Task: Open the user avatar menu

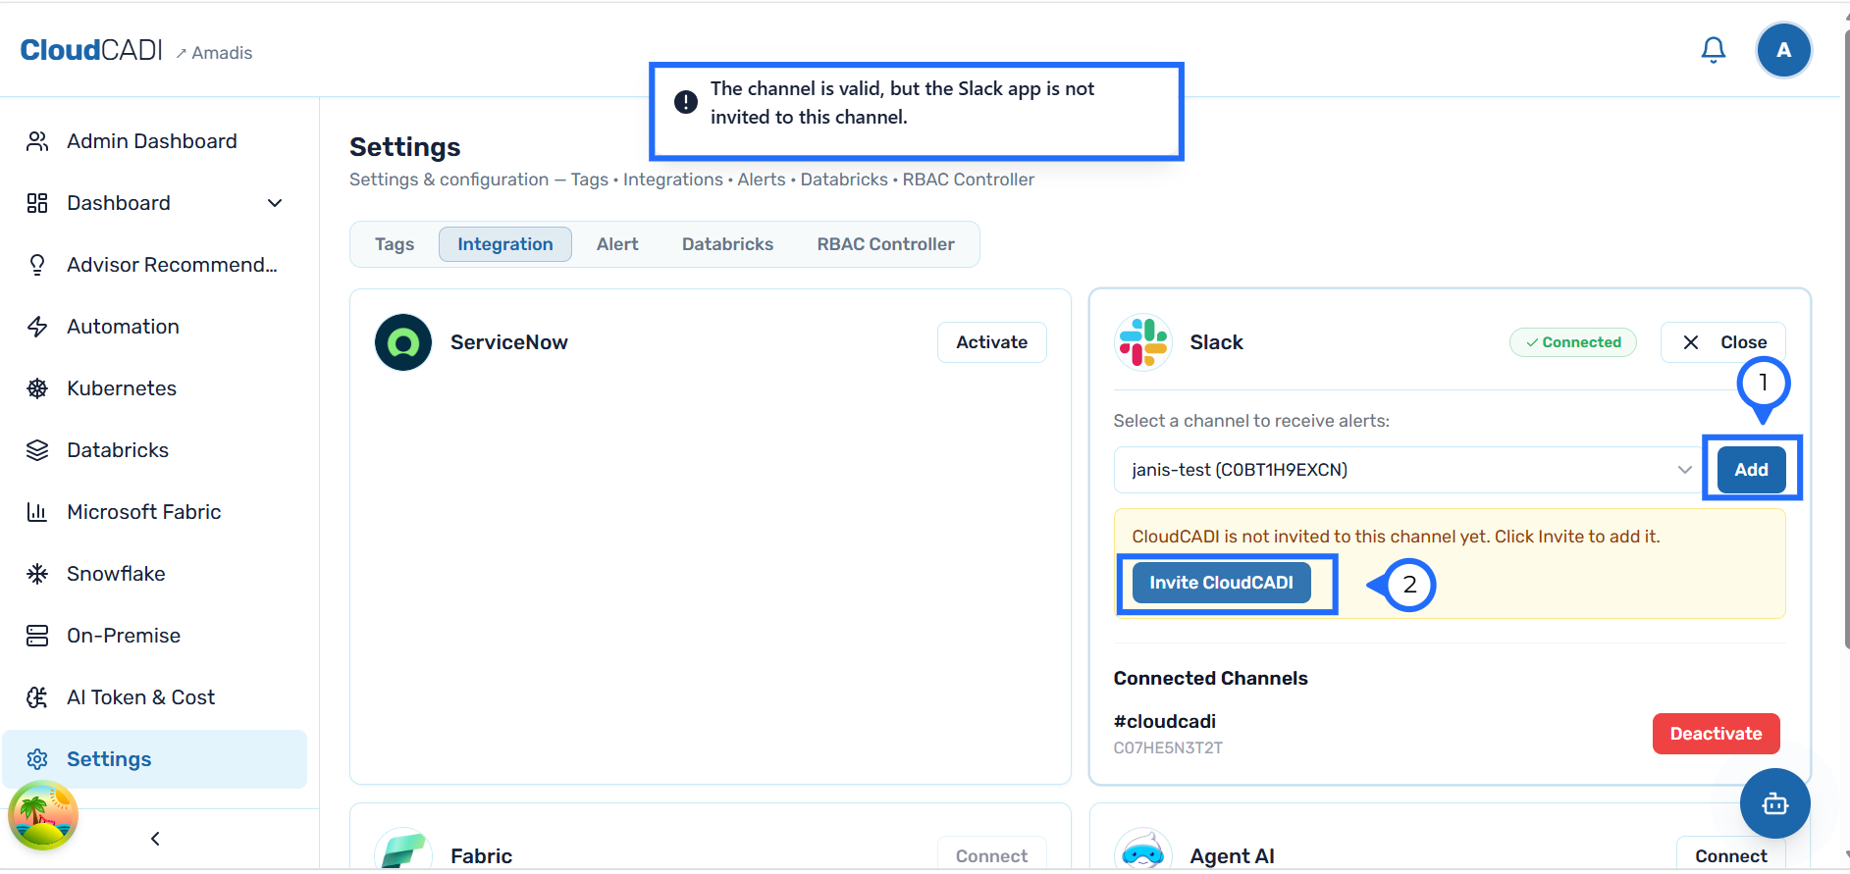Action: point(1783,50)
